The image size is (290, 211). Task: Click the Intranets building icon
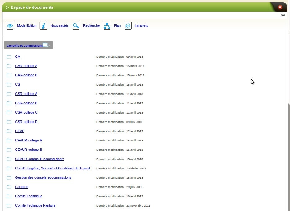pyautogui.click(x=128, y=26)
